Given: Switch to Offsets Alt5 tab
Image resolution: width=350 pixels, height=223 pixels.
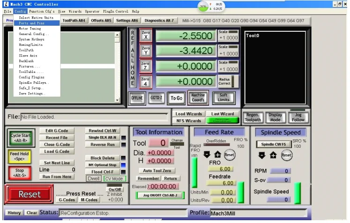Looking at the screenshot, I should coord(101,21).
